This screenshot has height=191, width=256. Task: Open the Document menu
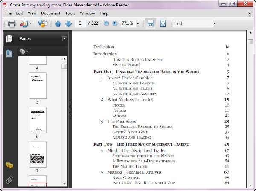pyautogui.click(x=51, y=13)
